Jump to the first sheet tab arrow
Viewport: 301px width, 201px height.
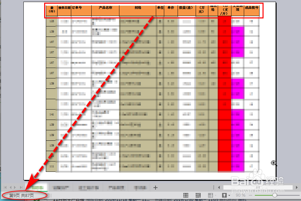click(x=5, y=187)
